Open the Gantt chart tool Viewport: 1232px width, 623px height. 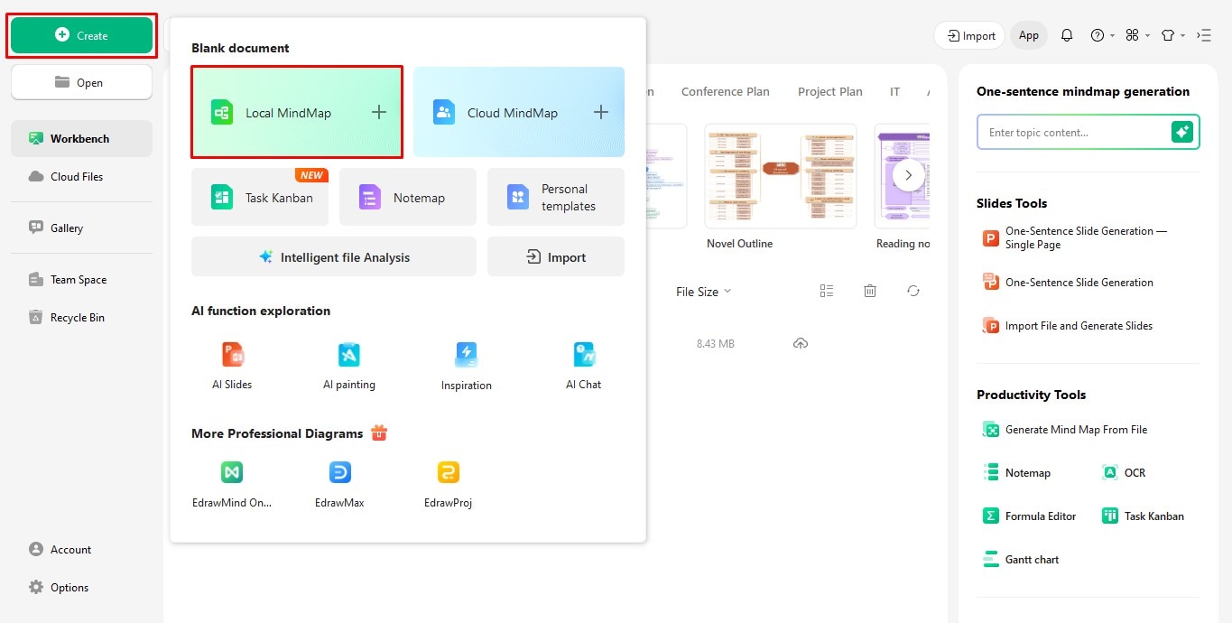1021,559
